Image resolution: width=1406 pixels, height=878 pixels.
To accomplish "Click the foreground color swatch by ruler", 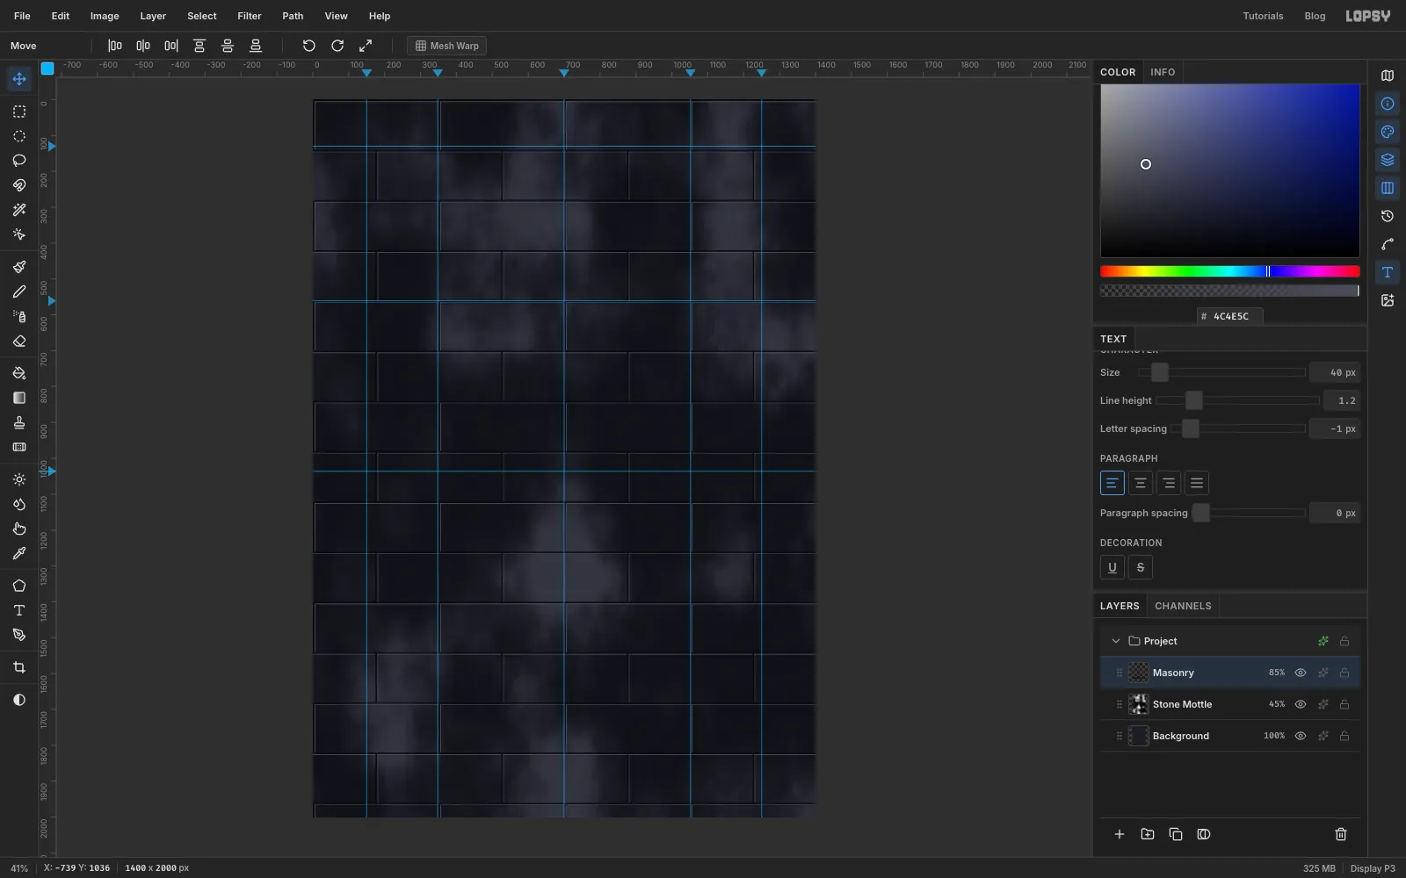I will tap(47, 68).
